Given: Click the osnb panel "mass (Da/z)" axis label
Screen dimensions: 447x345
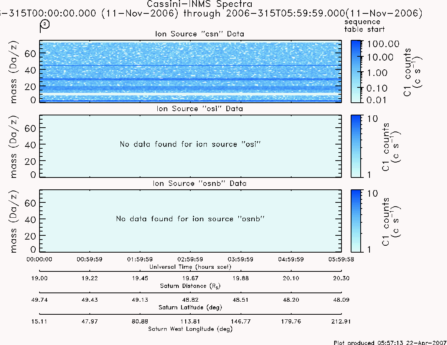Looking at the screenshot, I should click(x=13, y=221).
